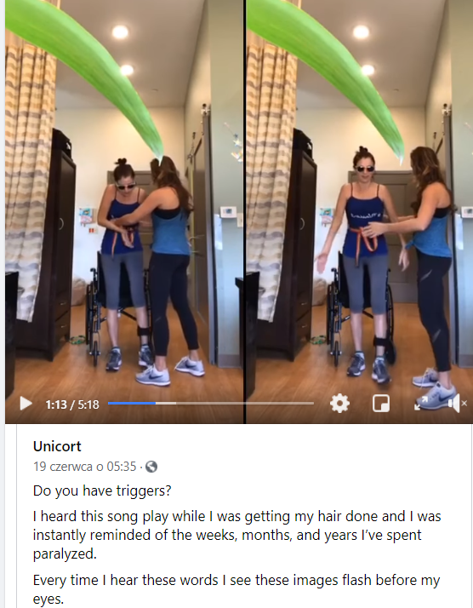Open video settings gear menu
This screenshot has width=473, height=608.
click(339, 404)
